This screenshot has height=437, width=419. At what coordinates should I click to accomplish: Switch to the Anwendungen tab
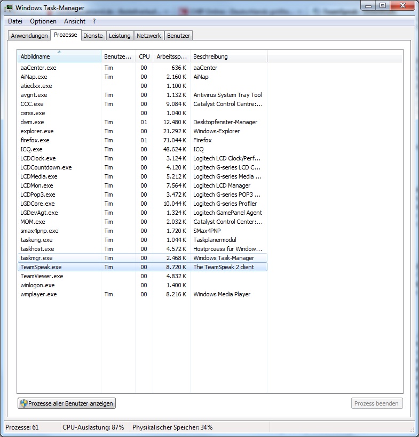(29, 36)
